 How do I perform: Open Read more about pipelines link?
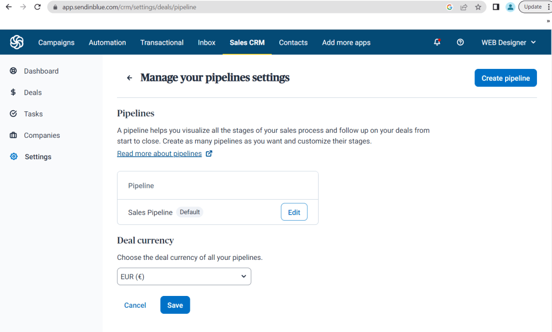[x=160, y=154]
